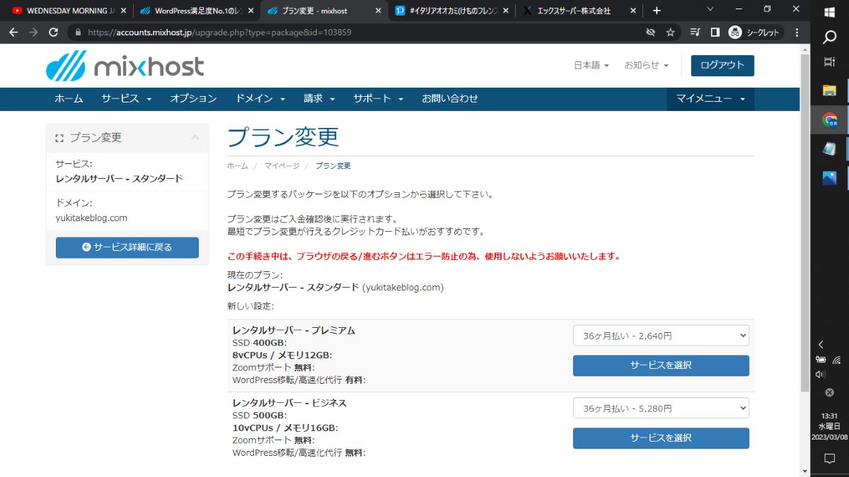Viewport: 849px width, 477px height.
Task: Switch to the WEDNESDAY MORNING YouTube tab
Action: pyautogui.click(x=69, y=11)
